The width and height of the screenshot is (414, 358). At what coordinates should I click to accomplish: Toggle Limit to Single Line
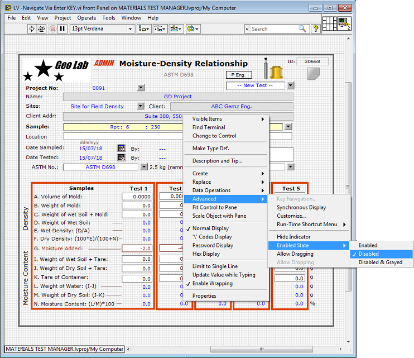[x=215, y=266]
